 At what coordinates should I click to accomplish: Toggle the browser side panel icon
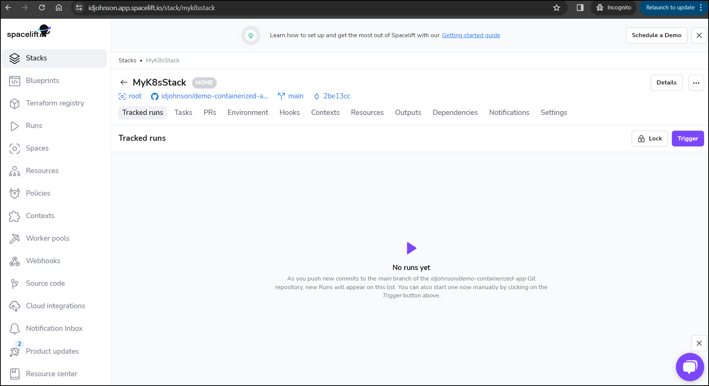click(580, 8)
